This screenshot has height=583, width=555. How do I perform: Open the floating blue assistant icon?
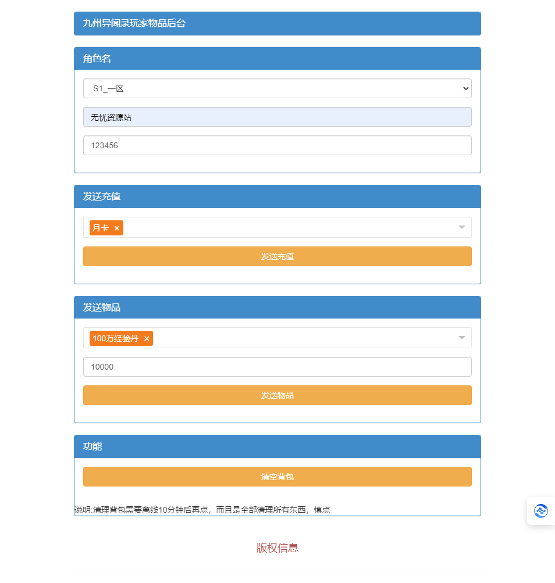541,511
